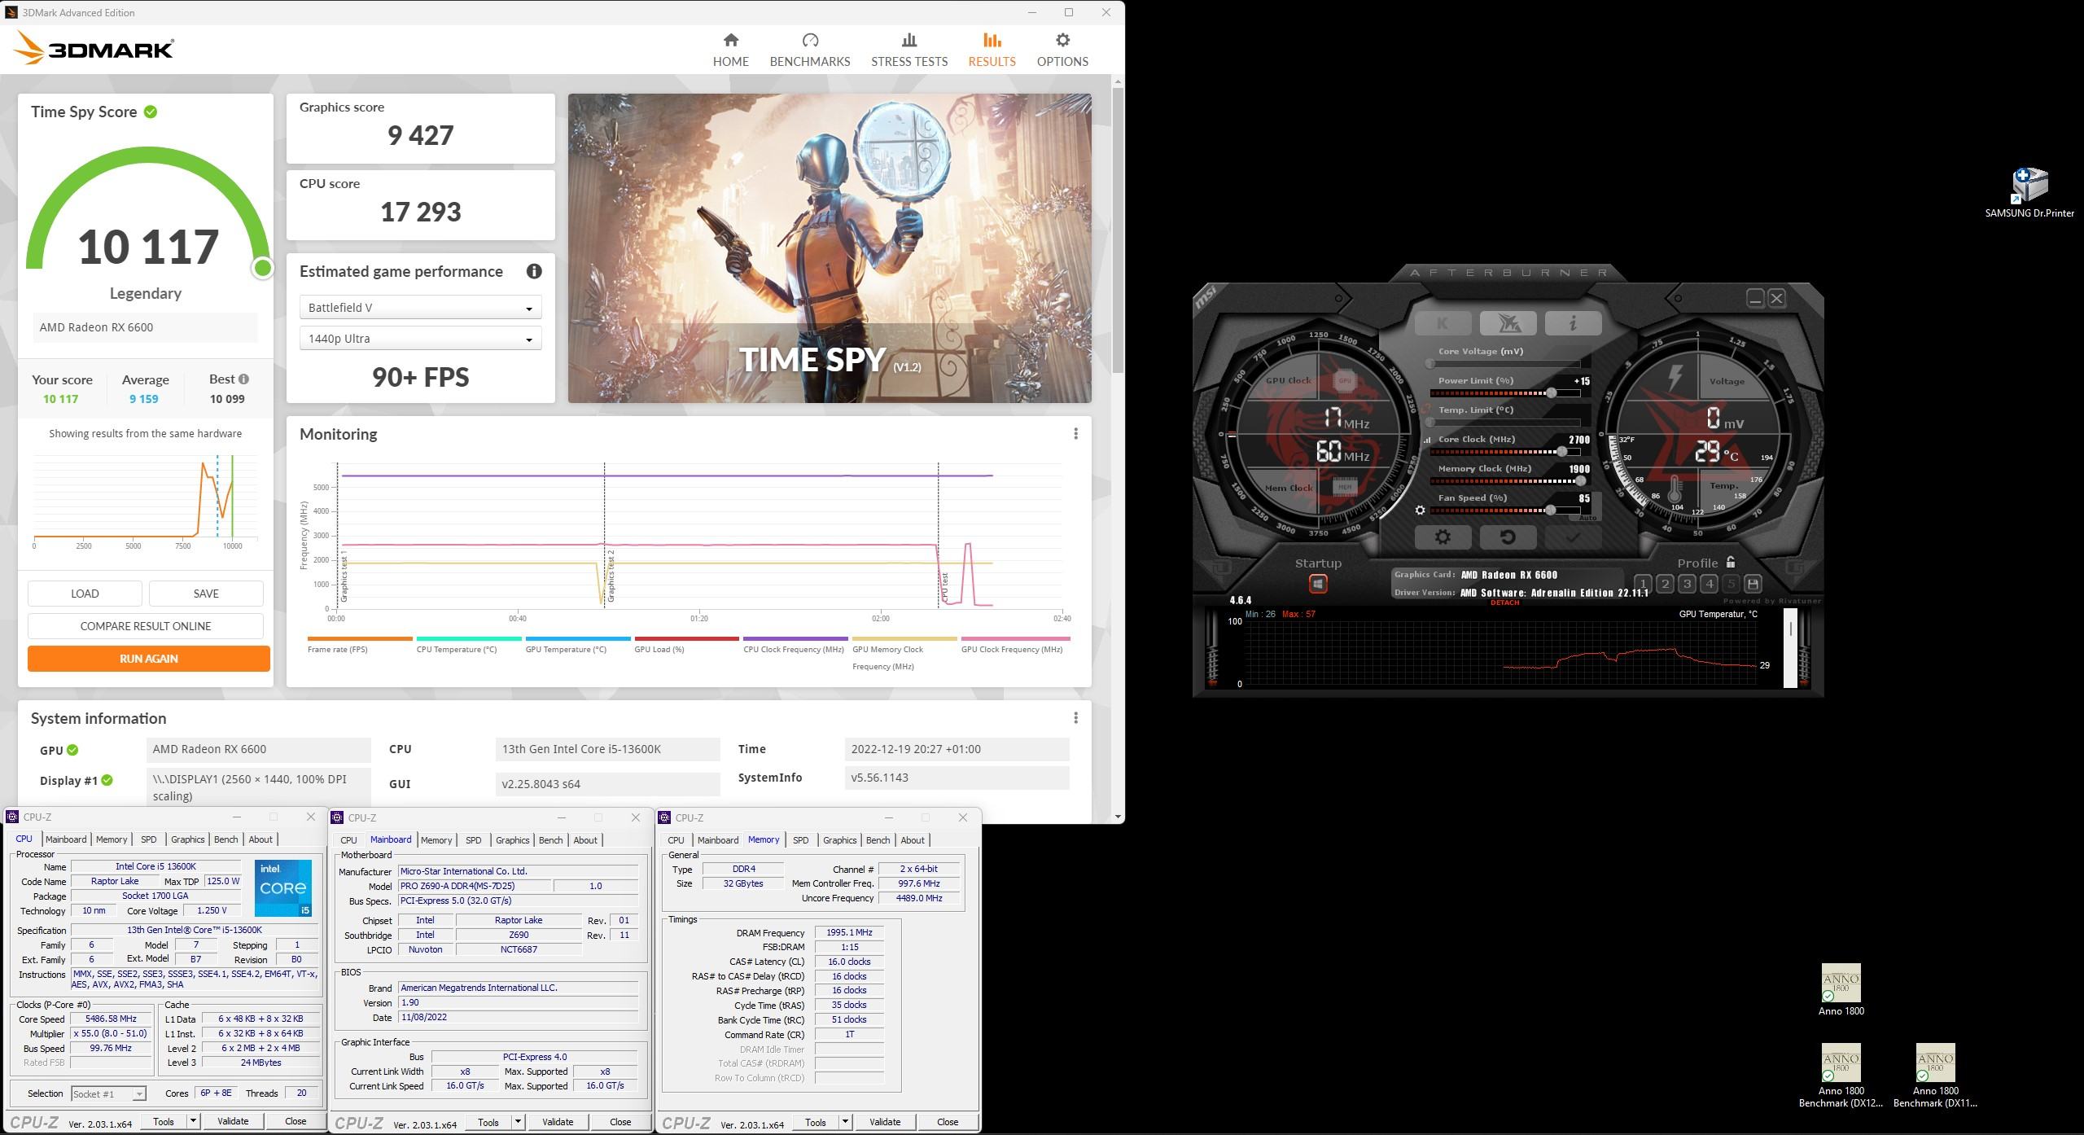Open System information three-dot menu

point(1075,718)
